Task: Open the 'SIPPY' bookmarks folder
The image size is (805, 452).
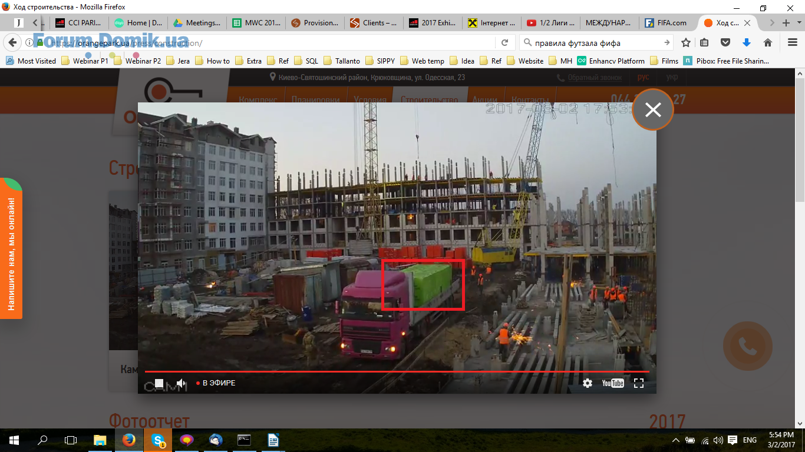Action: (x=380, y=61)
